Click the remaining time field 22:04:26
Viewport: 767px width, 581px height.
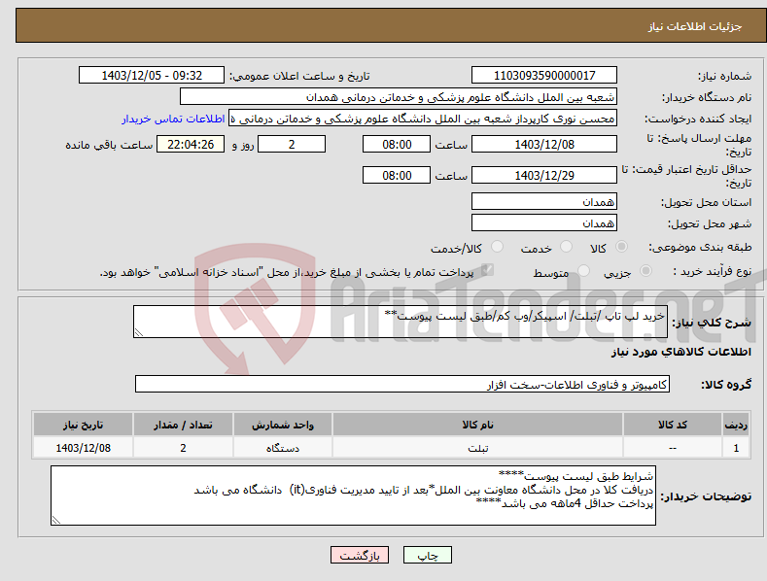tap(191, 144)
